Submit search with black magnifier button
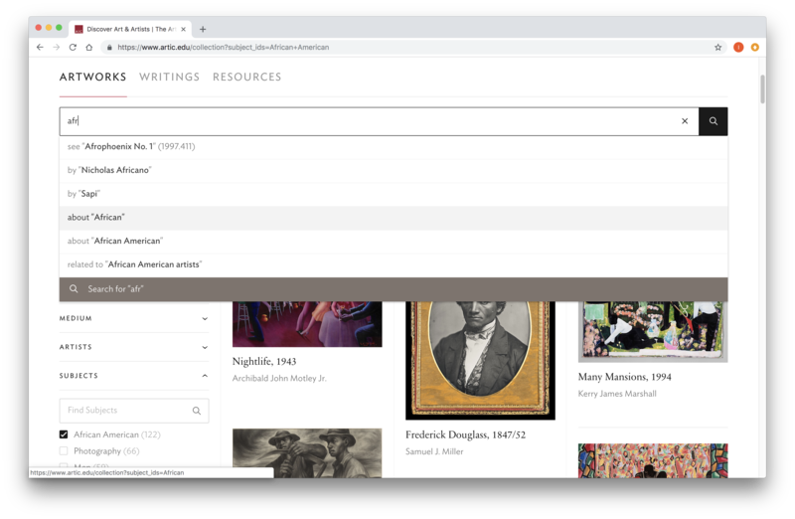 pos(713,121)
